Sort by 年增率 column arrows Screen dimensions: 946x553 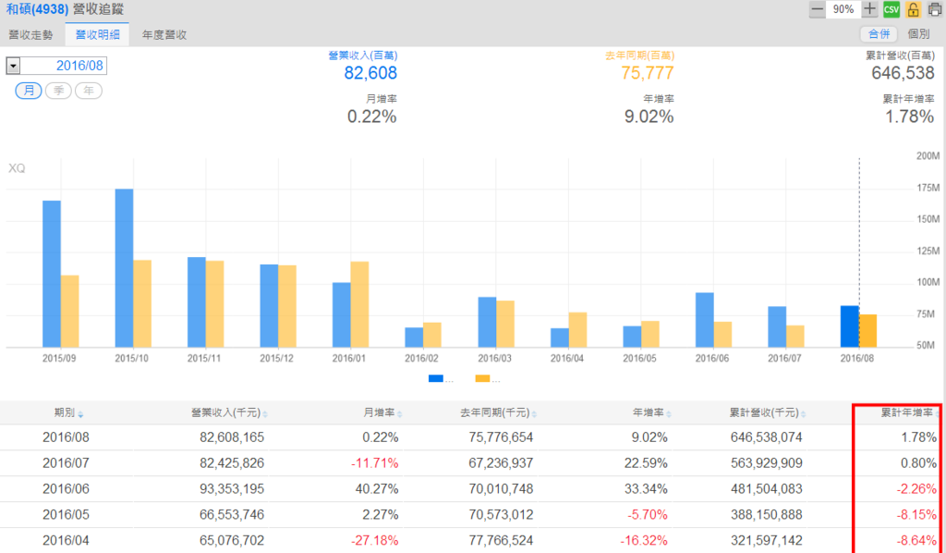tap(669, 414)
